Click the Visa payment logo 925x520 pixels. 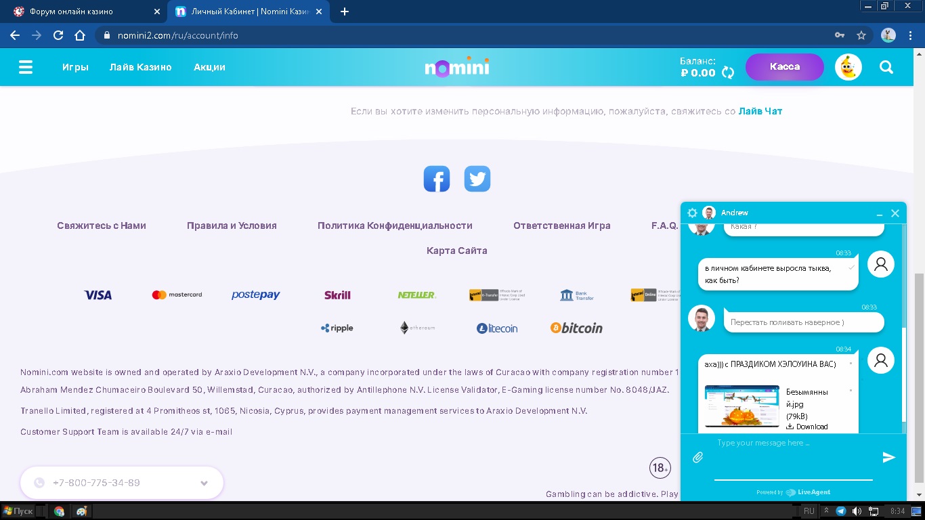coord(98,295)
